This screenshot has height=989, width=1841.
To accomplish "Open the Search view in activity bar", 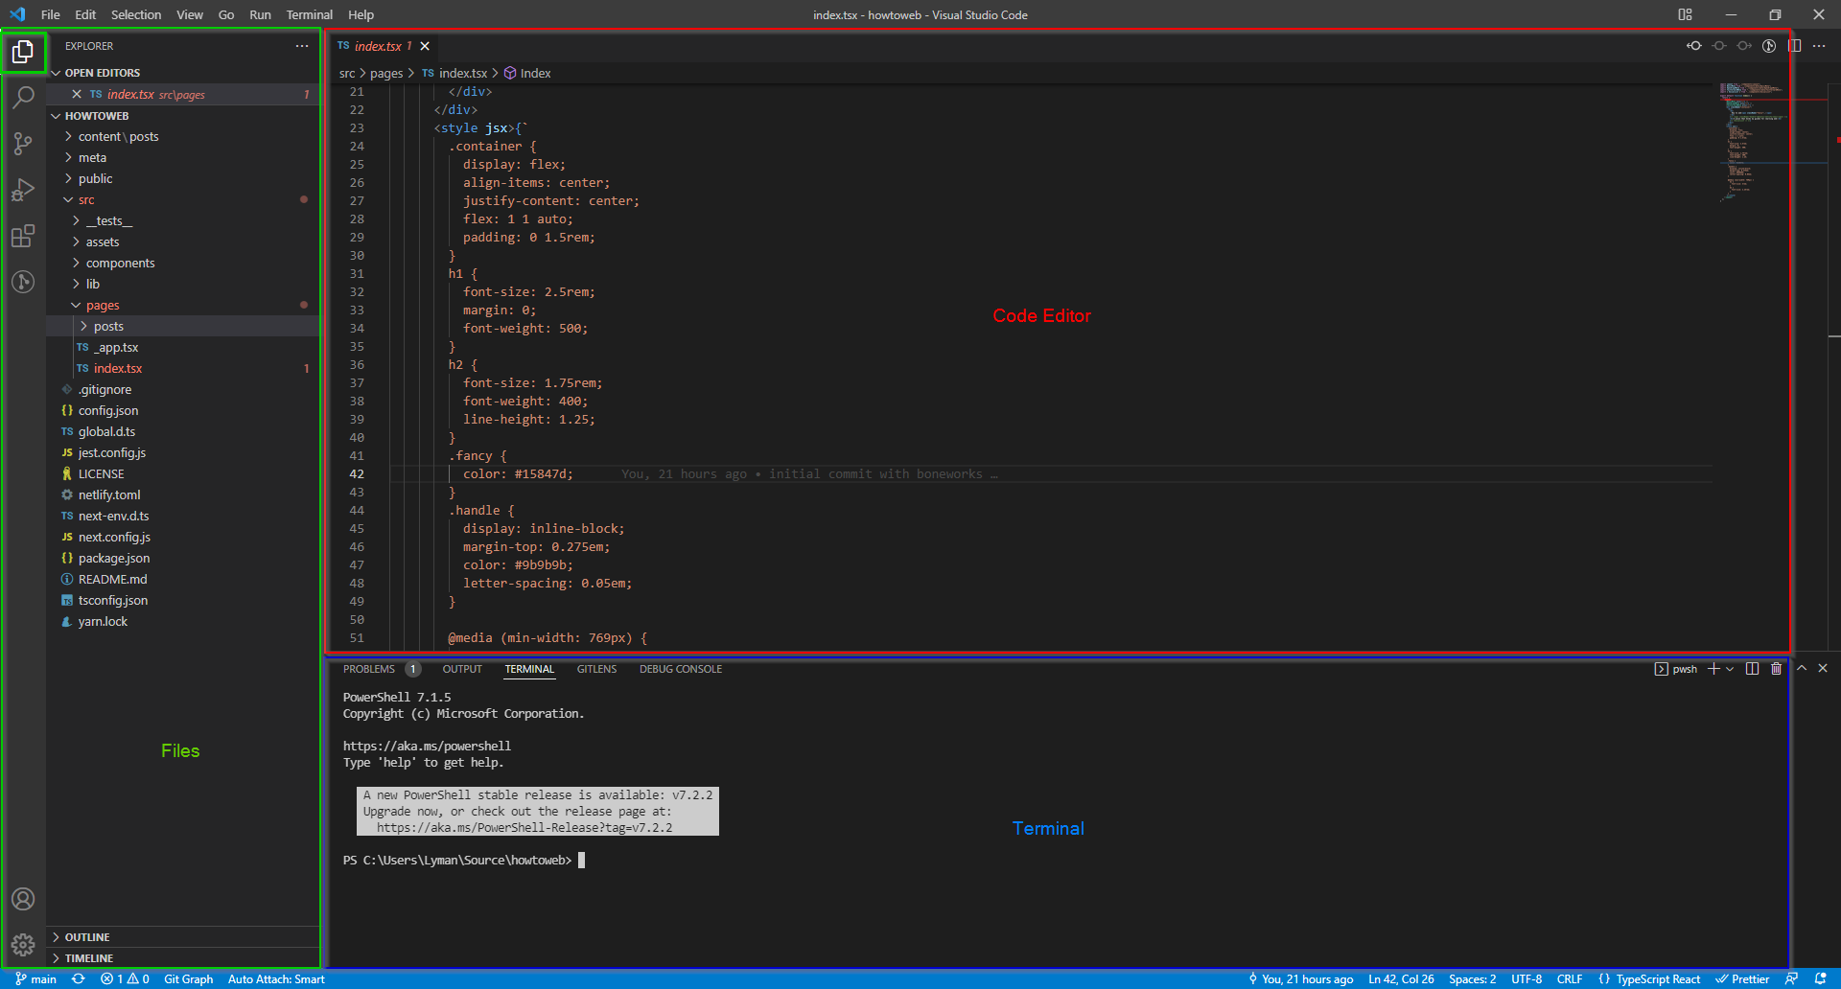I will (x=23, y=97).
